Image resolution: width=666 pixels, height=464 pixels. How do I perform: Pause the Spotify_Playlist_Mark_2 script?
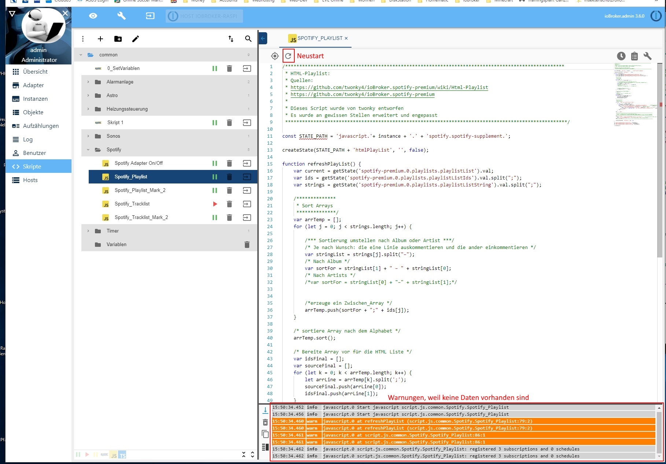(x=215, y=190)
